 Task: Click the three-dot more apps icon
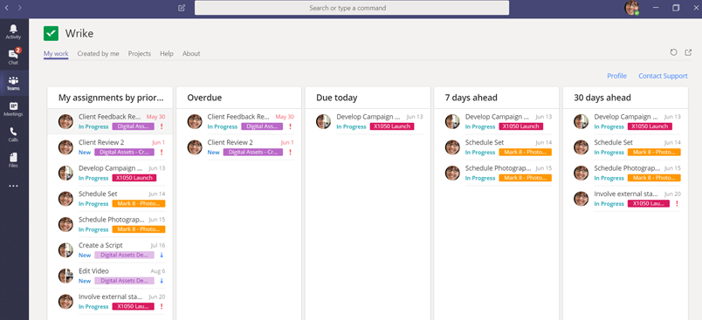13,186
